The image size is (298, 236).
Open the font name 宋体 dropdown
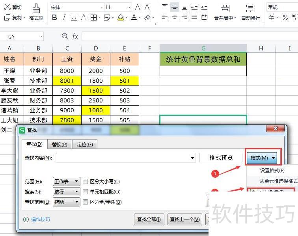(102, 7)
